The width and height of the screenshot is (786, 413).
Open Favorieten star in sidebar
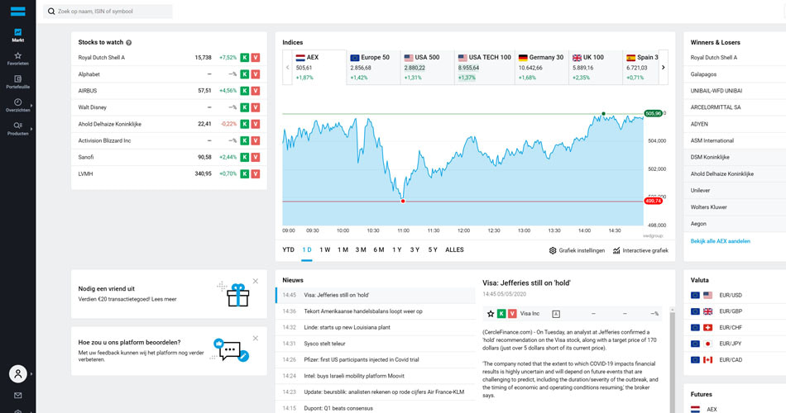click(x=17, y=59)
